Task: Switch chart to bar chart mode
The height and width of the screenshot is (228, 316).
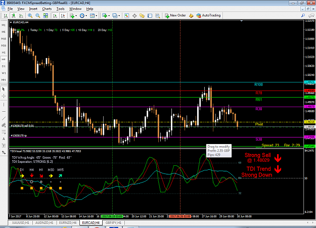Action: [x=6, y=16]
